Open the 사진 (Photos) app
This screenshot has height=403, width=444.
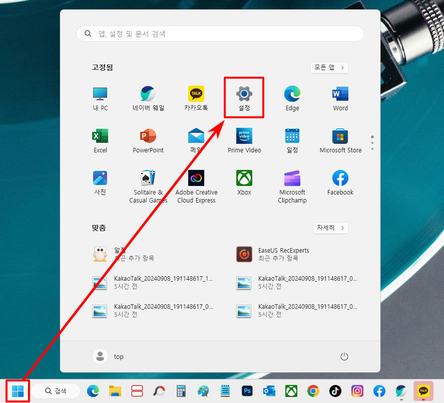[100, 182]
